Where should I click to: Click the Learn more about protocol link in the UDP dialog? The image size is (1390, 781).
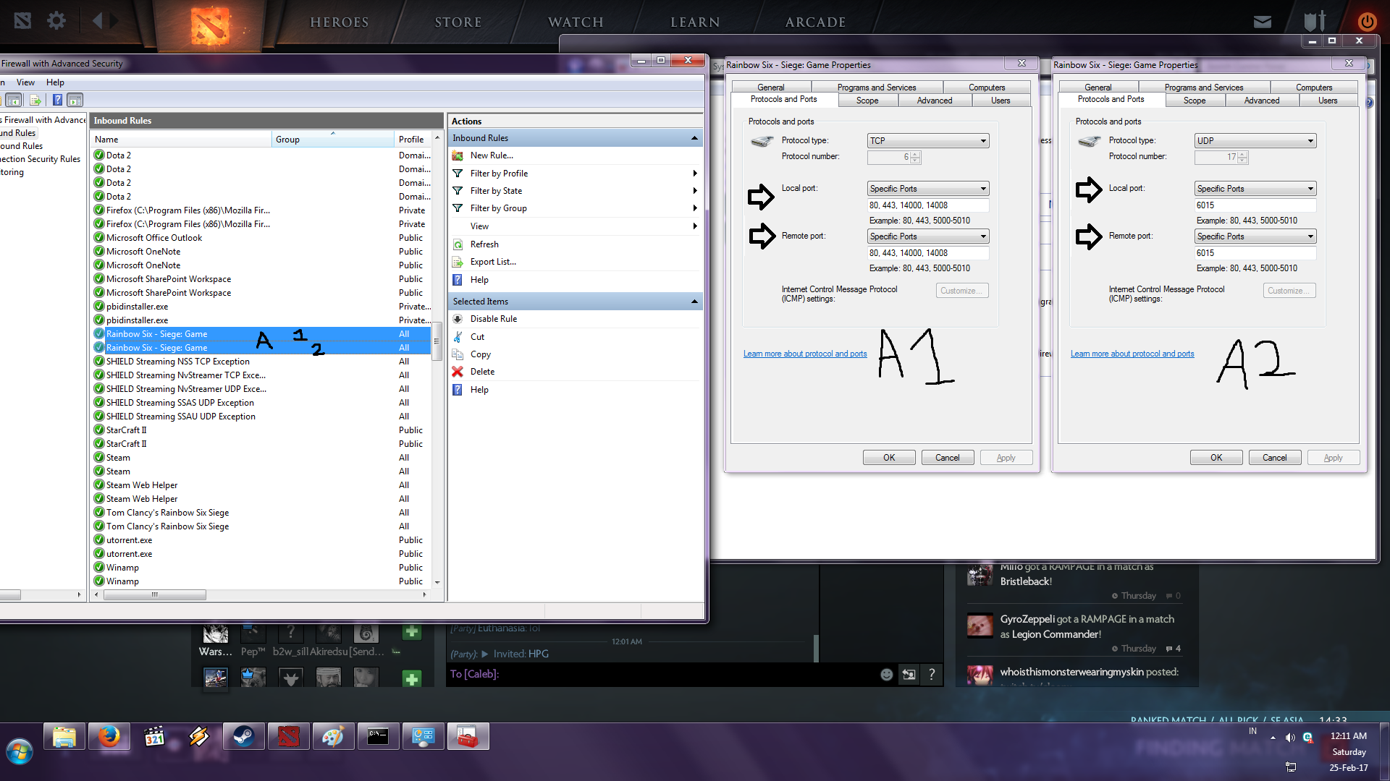(1132, 354)
